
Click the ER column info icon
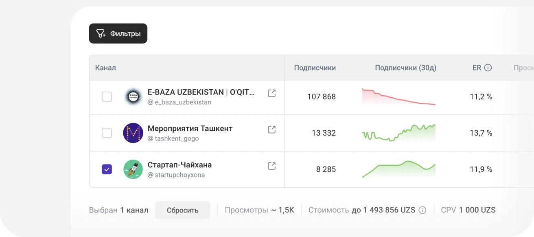click(x=488, y=68)
